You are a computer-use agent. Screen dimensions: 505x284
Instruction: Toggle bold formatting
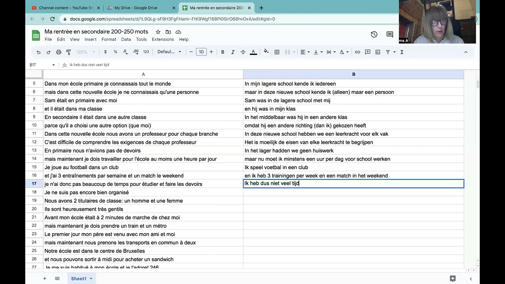click(223, 52)
